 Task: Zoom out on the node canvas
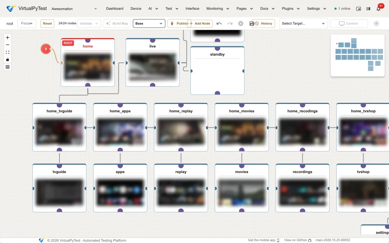pos(7,45)
